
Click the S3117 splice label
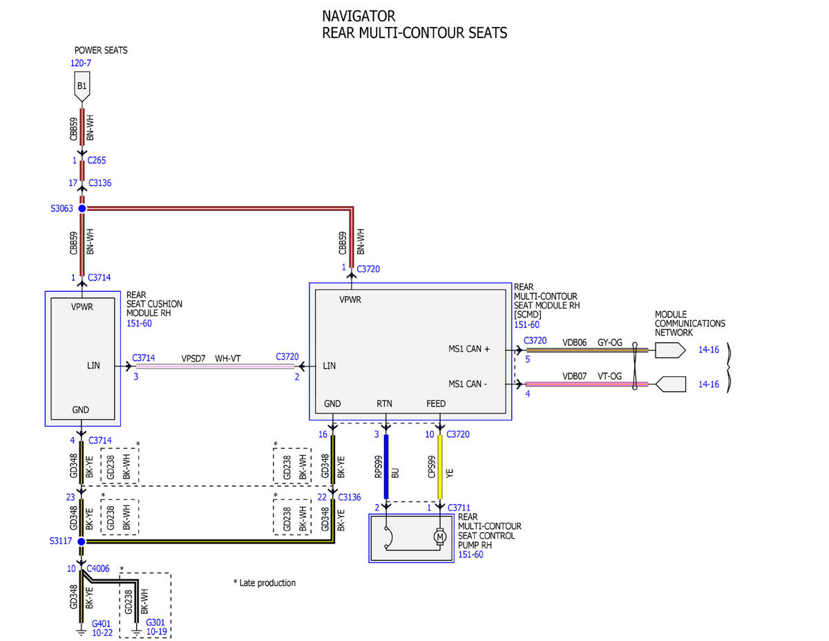point(61,541)
